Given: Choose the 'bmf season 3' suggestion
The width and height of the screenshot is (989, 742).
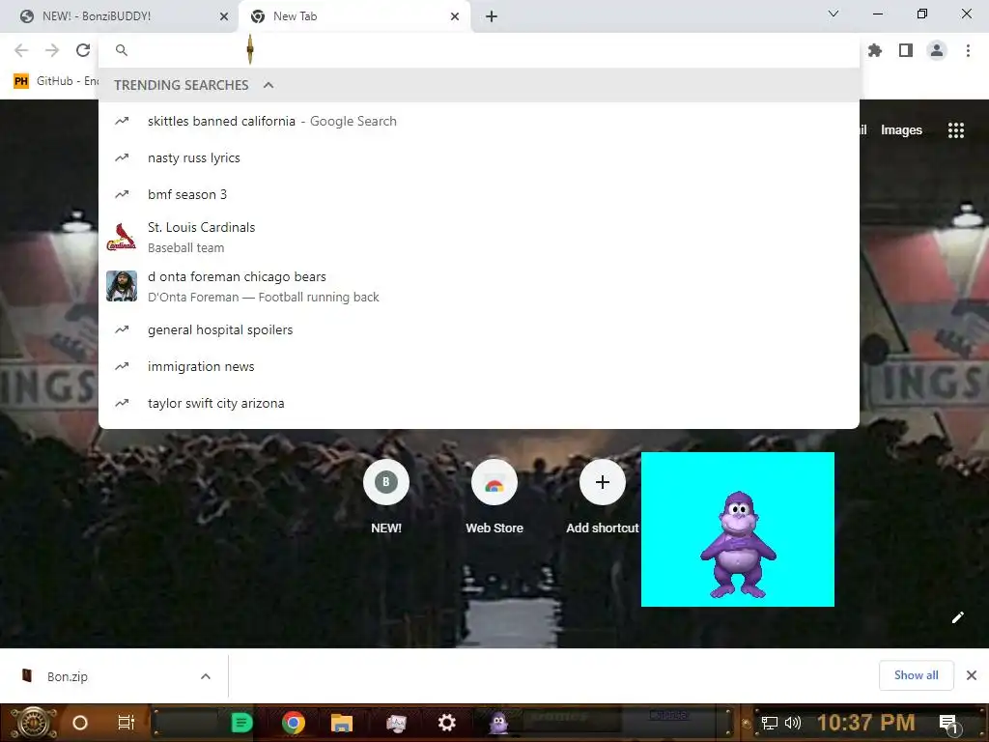Looking at the screenshot, I should click(x=479, y=194).
